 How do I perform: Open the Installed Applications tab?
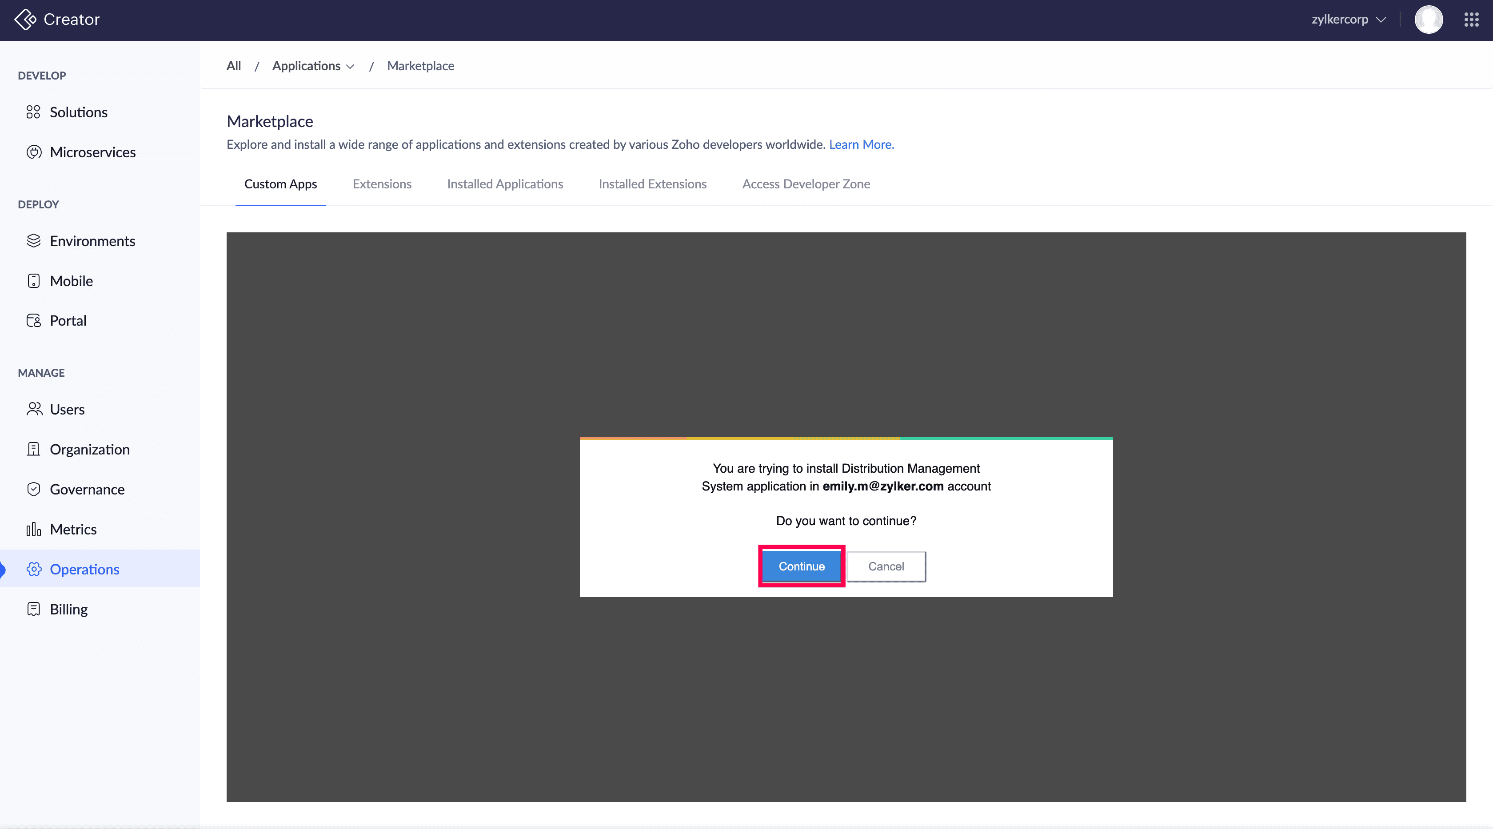(x=505, y=183)
